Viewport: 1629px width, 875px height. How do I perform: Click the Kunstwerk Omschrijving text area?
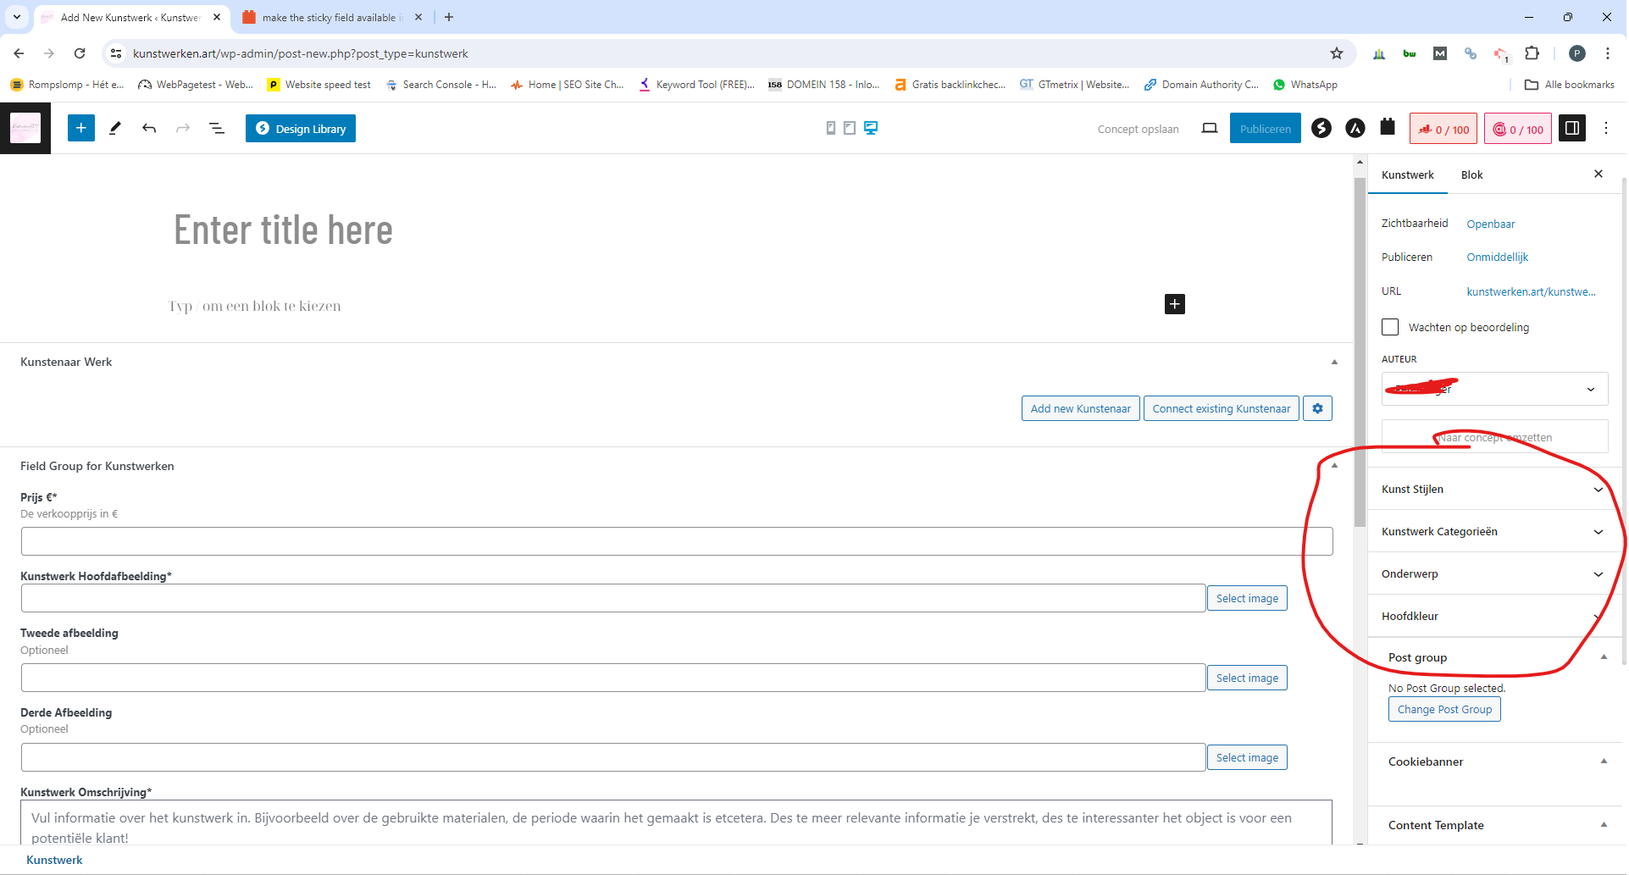(677, 823)
